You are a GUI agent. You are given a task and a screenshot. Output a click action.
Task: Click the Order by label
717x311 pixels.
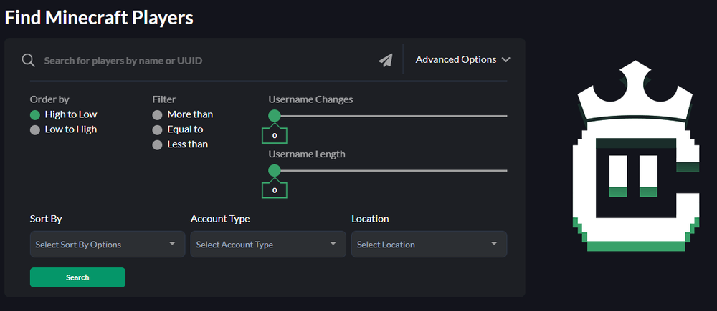coord(49,99)
